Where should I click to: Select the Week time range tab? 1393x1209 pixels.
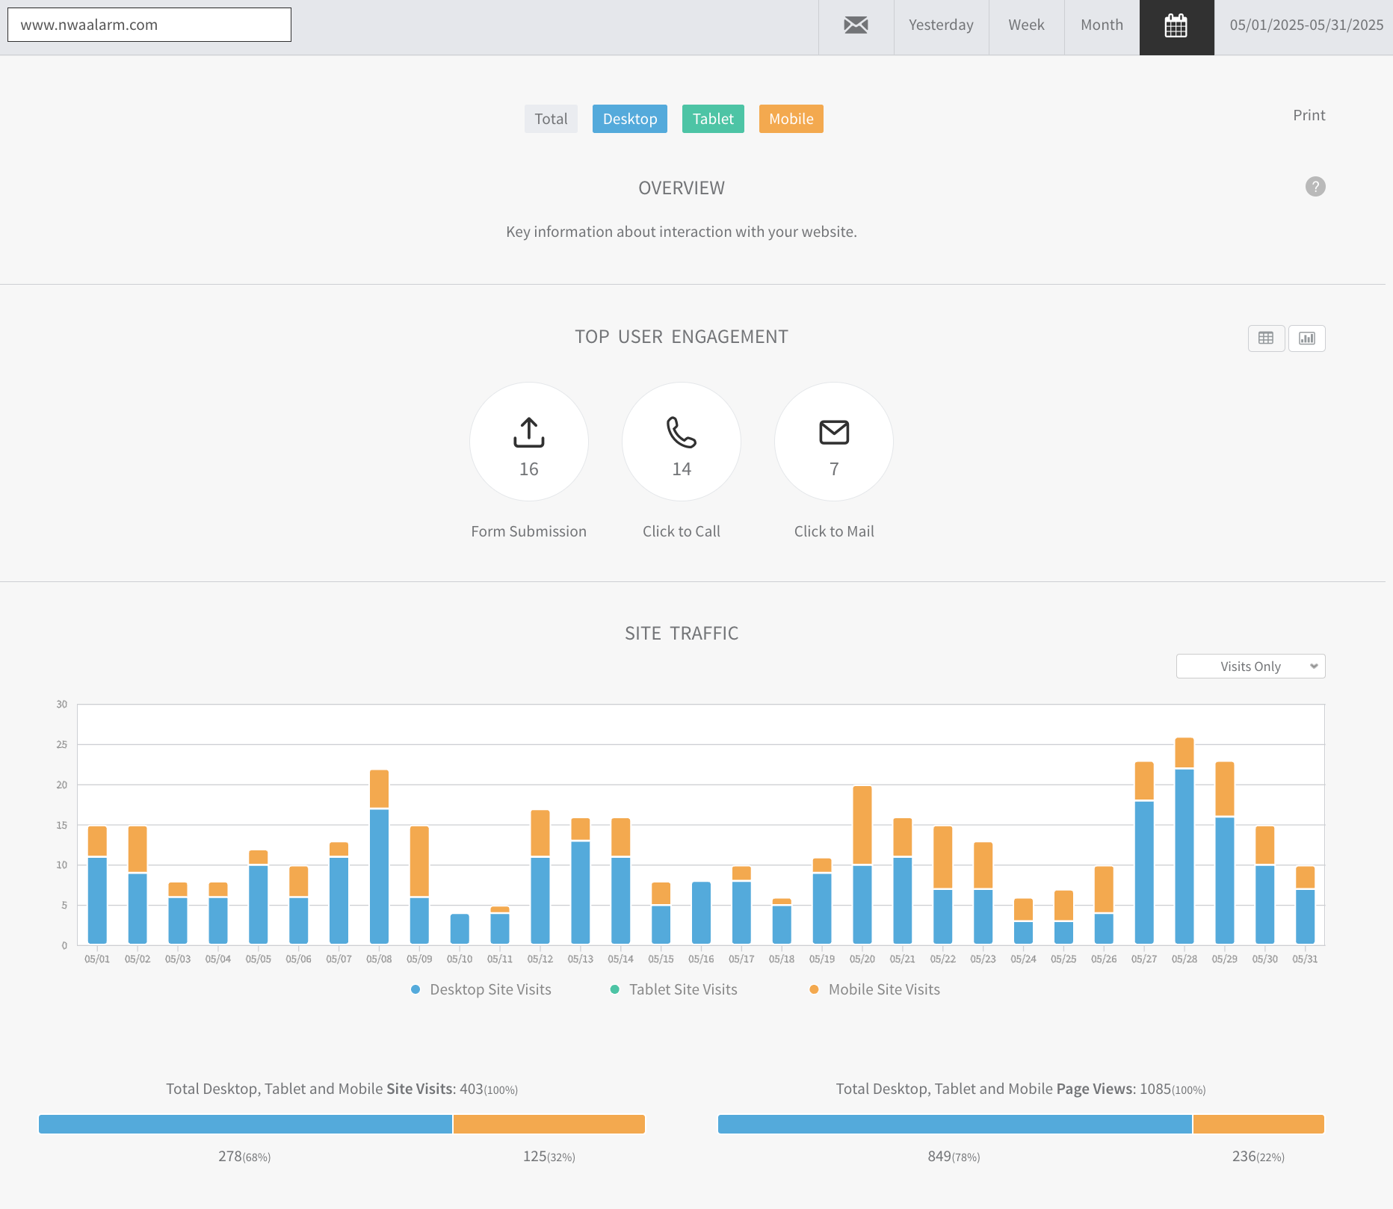[x=1026, y=25]
